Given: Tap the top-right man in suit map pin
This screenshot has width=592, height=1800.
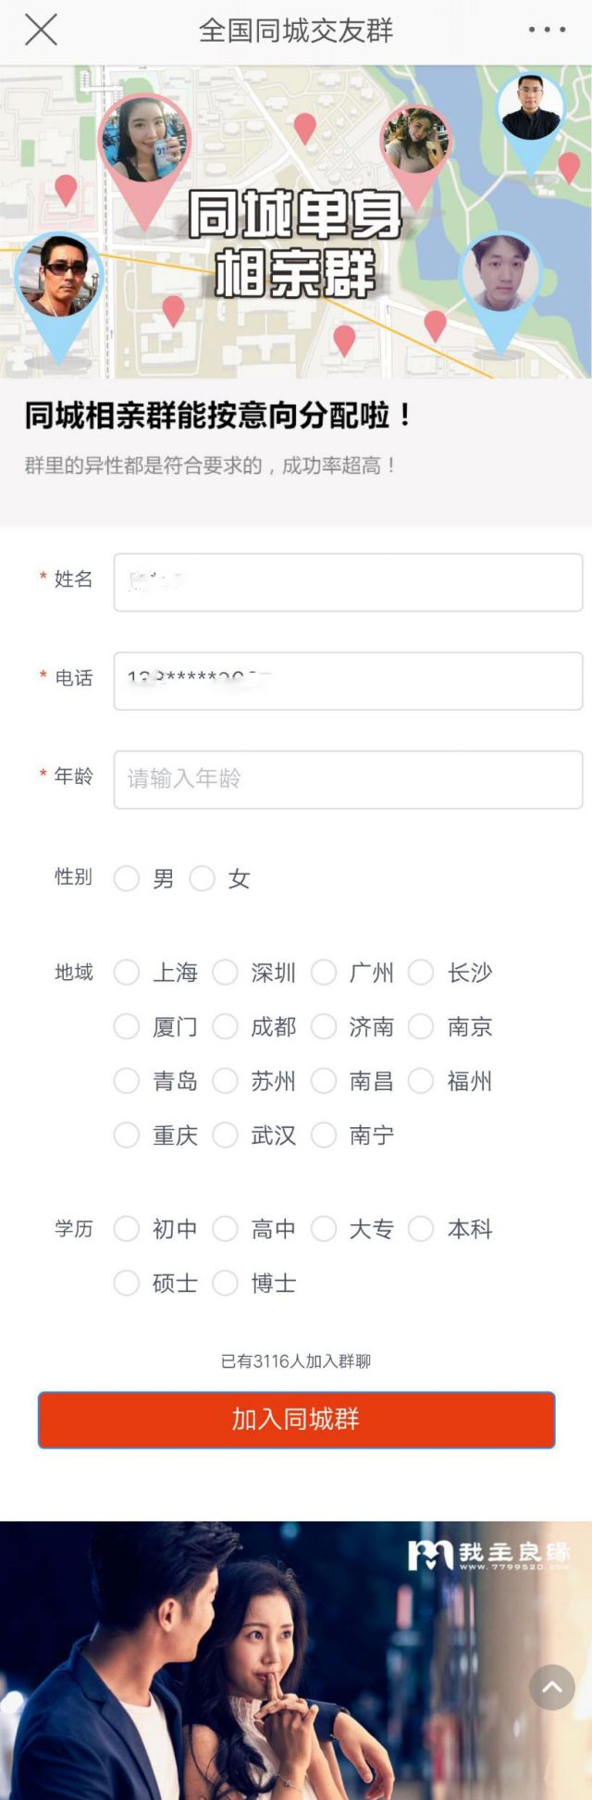Looking at the screenshot, I should click(x=530, y=108).
